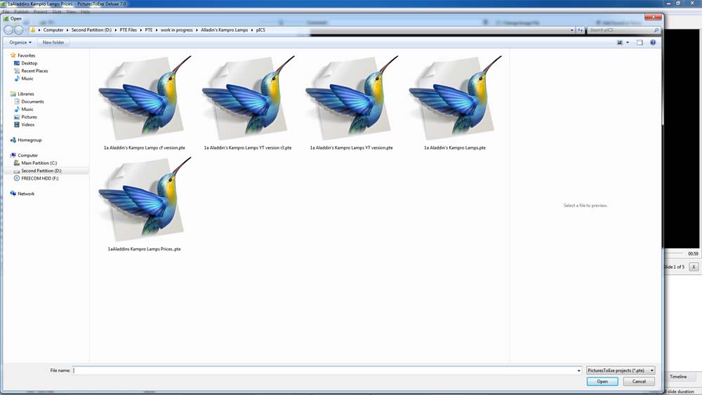Toggle the preview pane icon
The image size is (702, 395).
(x=640, y=43)
